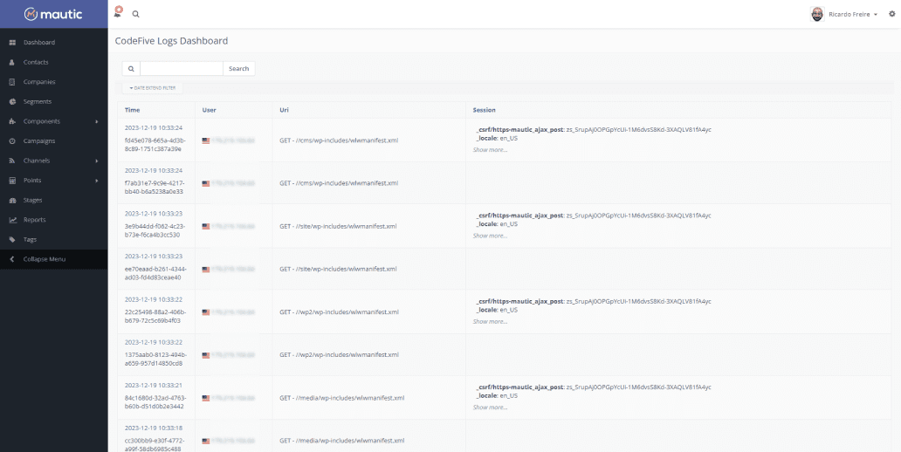Click the Points calculator icon

point(12,181)
